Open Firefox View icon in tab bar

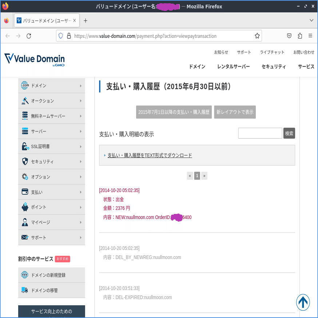coord(7,21)
